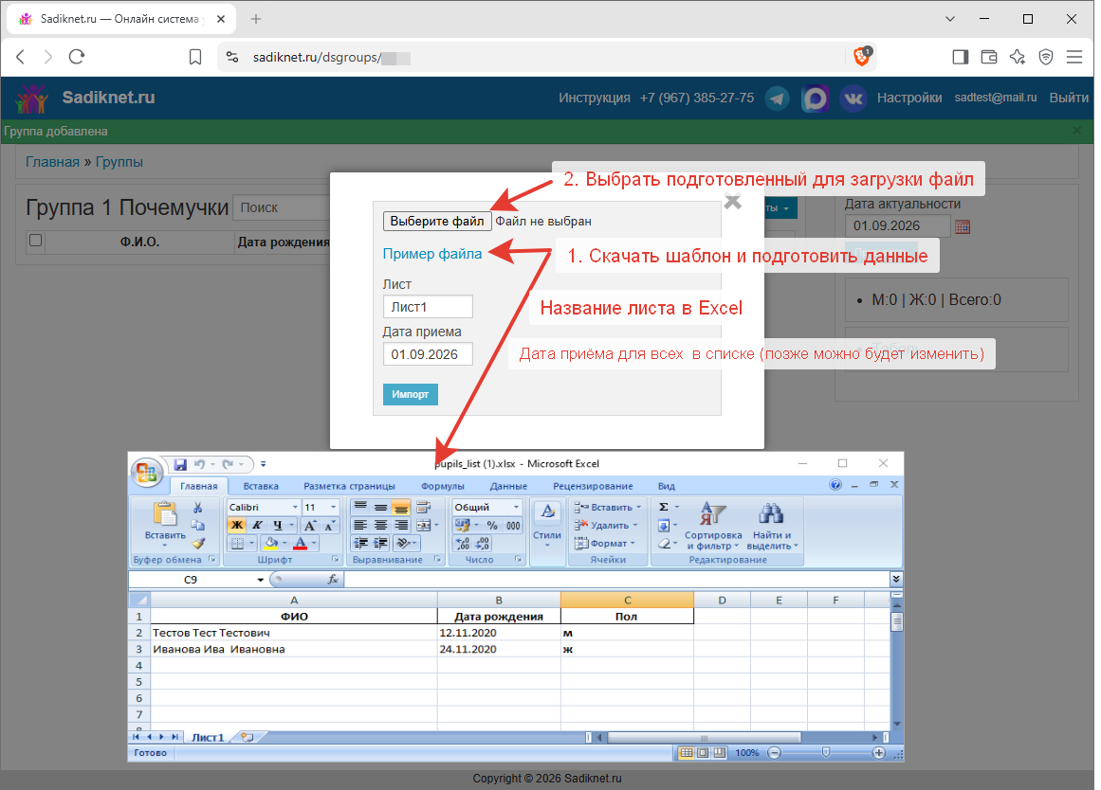The width and height of the screenshot is (1101, 790).
Task: Reload the page with the refresh icon
Action: click(77, 57)
